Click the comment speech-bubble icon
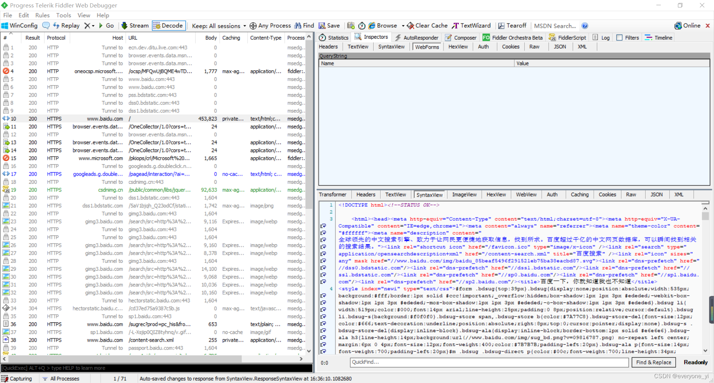The height and width of the screenshot is (383, 714). point(46,26)
